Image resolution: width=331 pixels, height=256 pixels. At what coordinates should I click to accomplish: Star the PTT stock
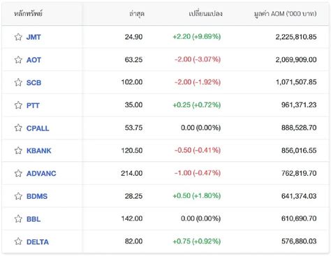[x=18, y=105]
